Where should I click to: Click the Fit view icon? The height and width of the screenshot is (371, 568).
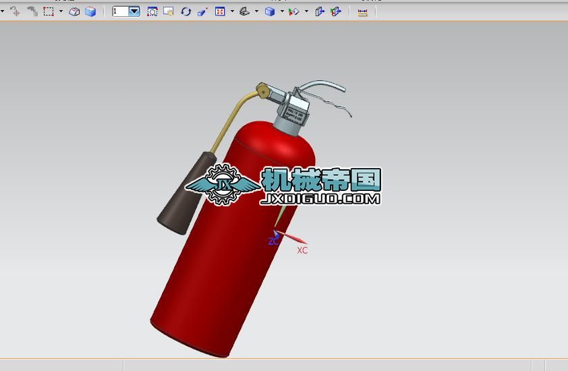click(220, 11)
